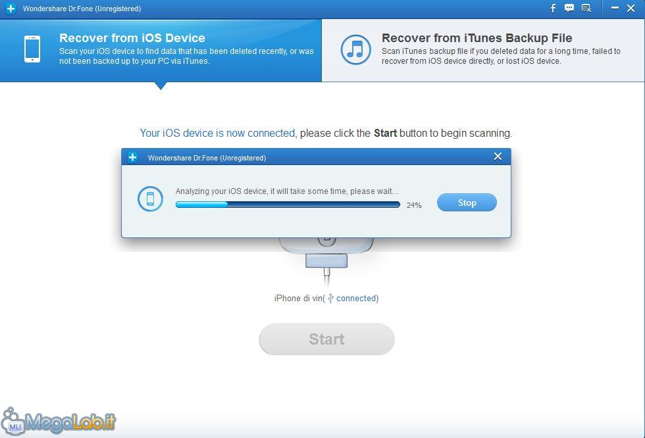
Task: Close the Dr.Fone main window
Action: coord(631,8)
